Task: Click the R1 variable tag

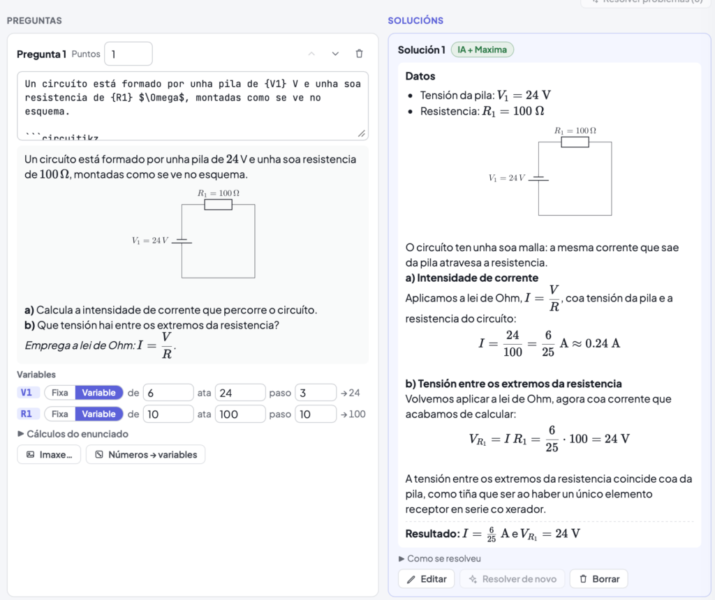Action: tap(27, 414)
